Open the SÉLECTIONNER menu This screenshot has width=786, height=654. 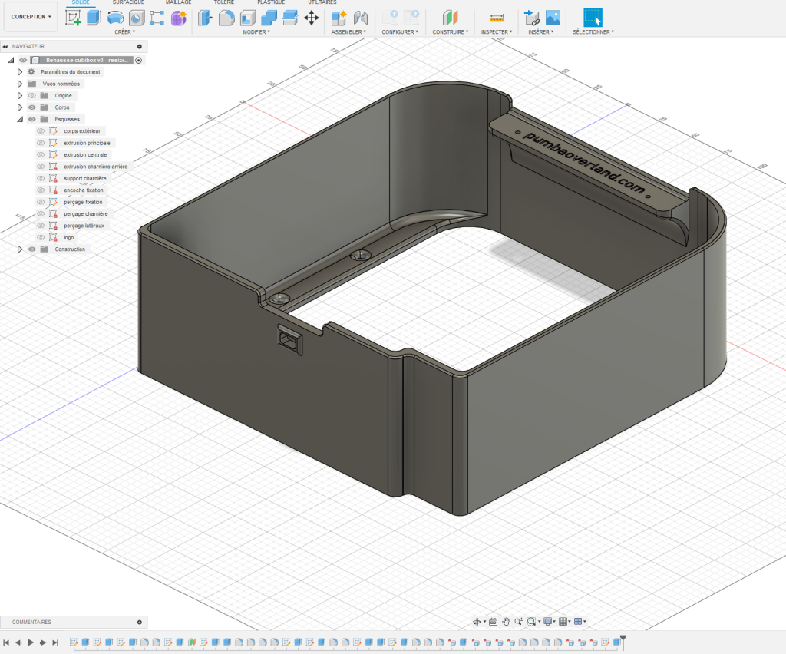point(593,32)
